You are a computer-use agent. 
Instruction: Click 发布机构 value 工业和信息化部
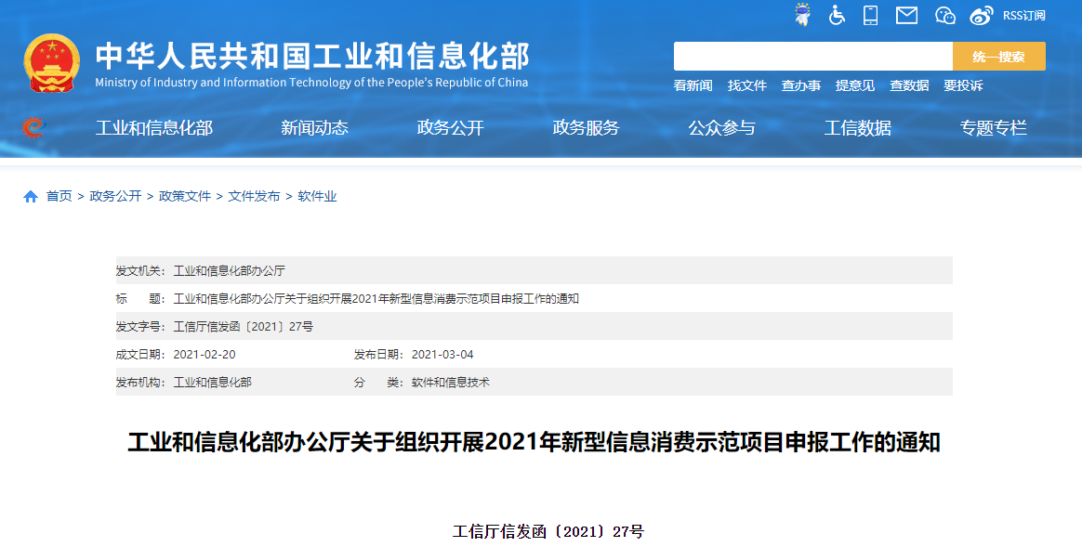213,382
